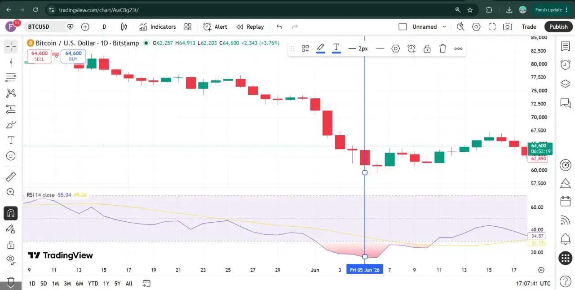Open indicator templates grid
The width and height of the screenshot is (575, 290).
tap(188, 27)
